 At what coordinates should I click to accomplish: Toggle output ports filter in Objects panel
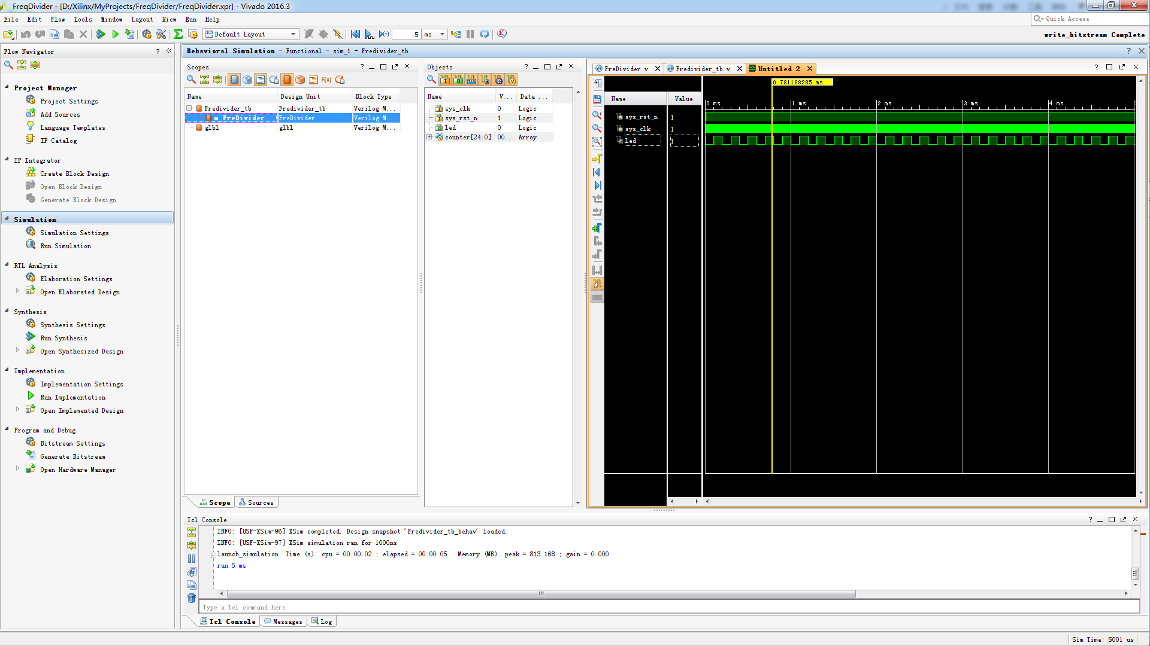[x=458, y=80]
